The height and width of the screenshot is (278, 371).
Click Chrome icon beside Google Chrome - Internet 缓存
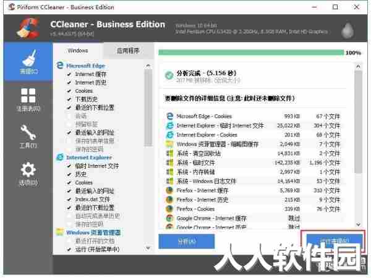click(169, 218)
